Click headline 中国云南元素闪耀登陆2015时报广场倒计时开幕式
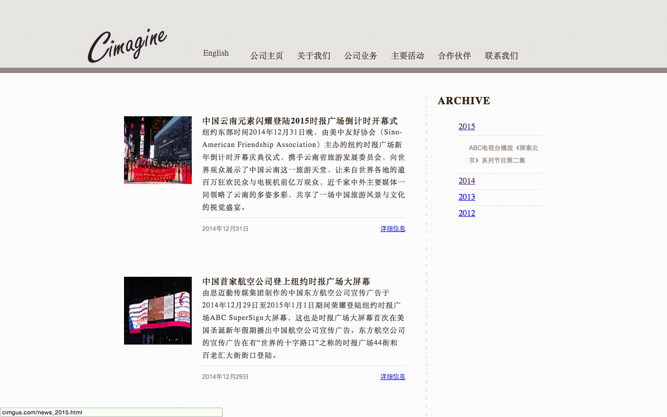 pos(300,121)
